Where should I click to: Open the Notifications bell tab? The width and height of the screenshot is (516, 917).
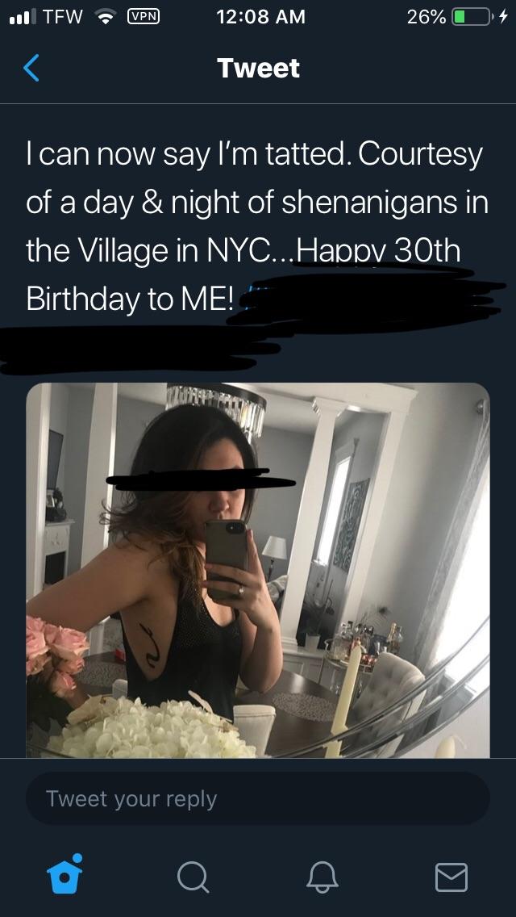tap(322, 877)
